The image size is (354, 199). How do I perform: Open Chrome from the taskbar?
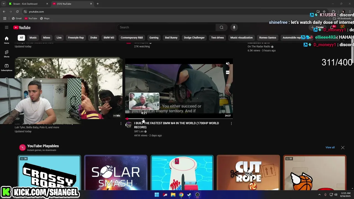click(x=181, y=195)
